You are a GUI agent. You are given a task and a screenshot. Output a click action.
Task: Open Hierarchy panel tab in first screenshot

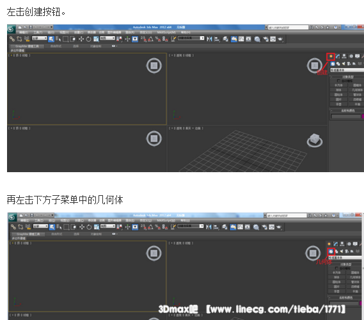pyautogui.click(x=344, y=56)
